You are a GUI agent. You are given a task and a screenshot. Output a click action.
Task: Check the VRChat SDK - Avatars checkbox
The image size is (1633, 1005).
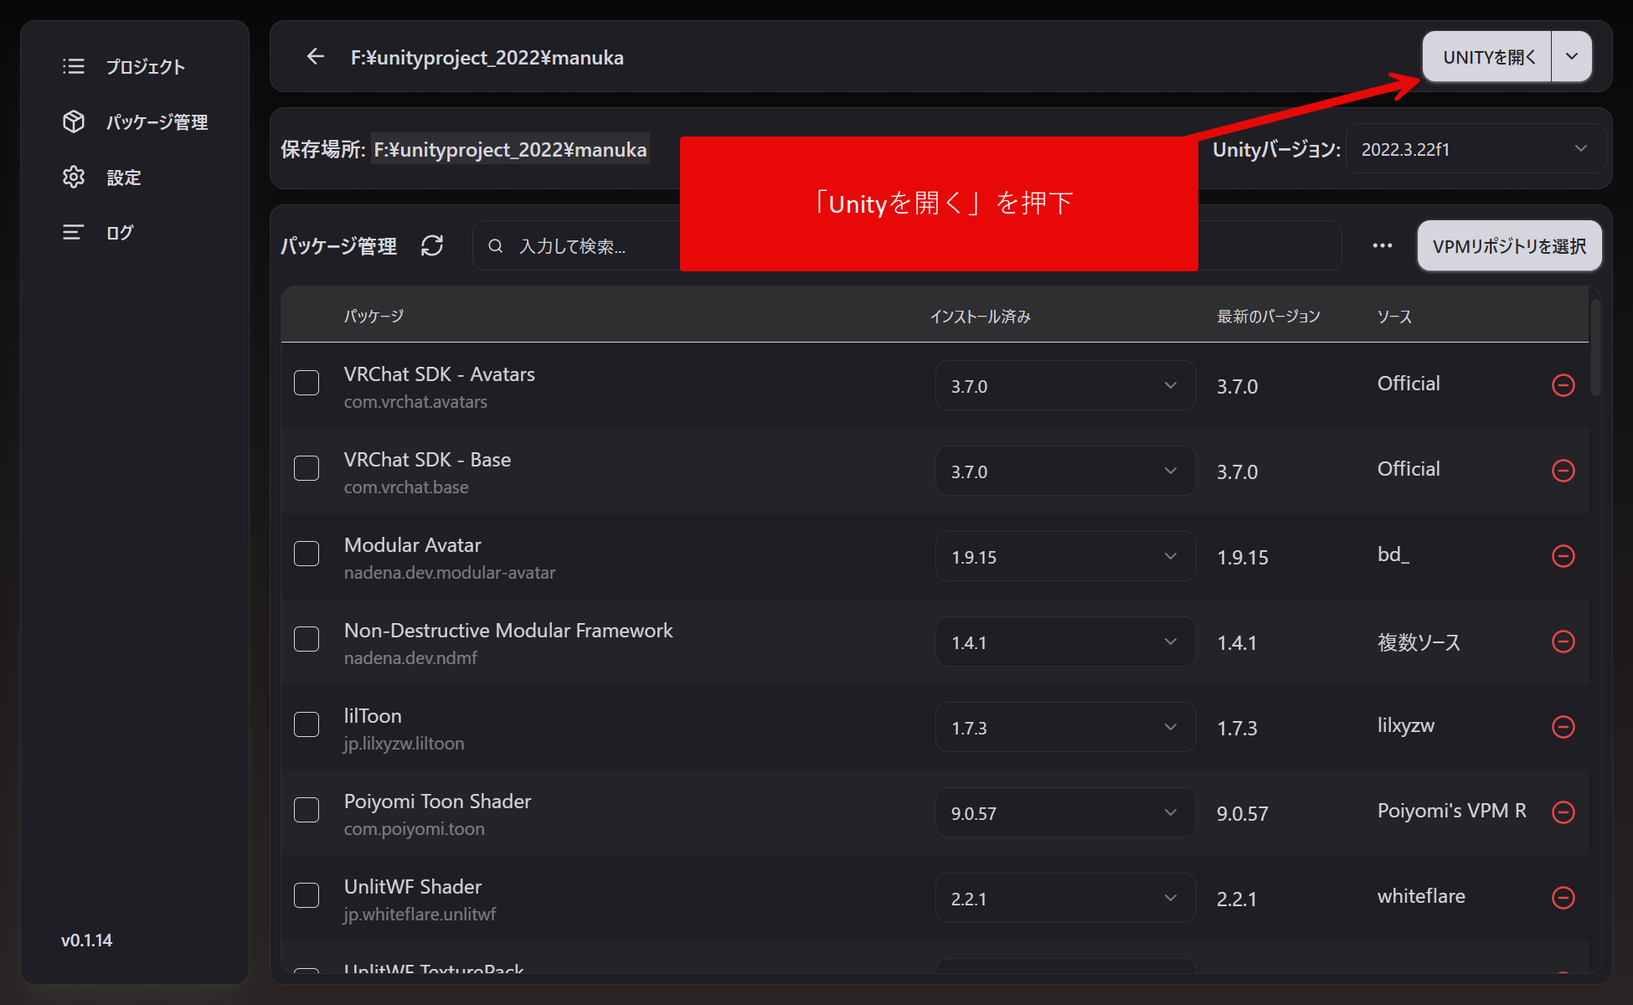click(307, 383)
